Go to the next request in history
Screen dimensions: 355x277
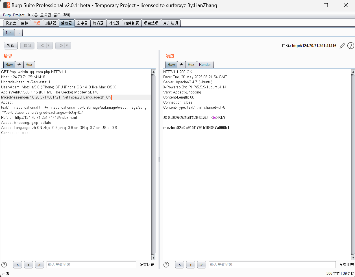[61, 46]
